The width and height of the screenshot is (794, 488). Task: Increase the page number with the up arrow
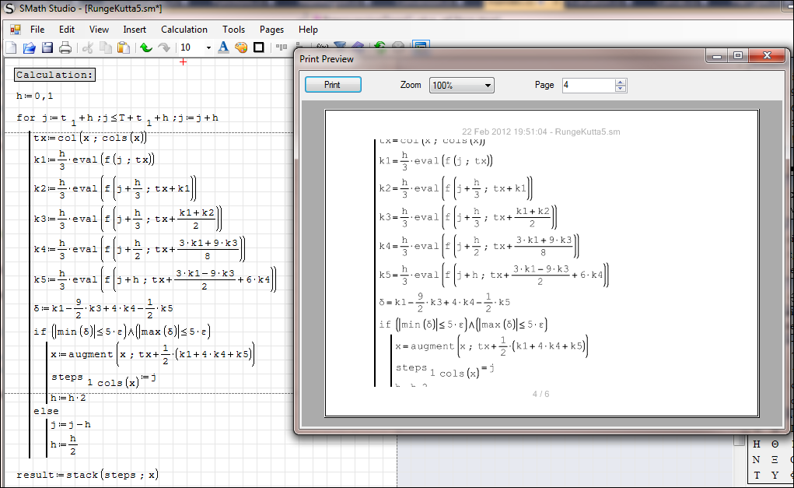620,82
